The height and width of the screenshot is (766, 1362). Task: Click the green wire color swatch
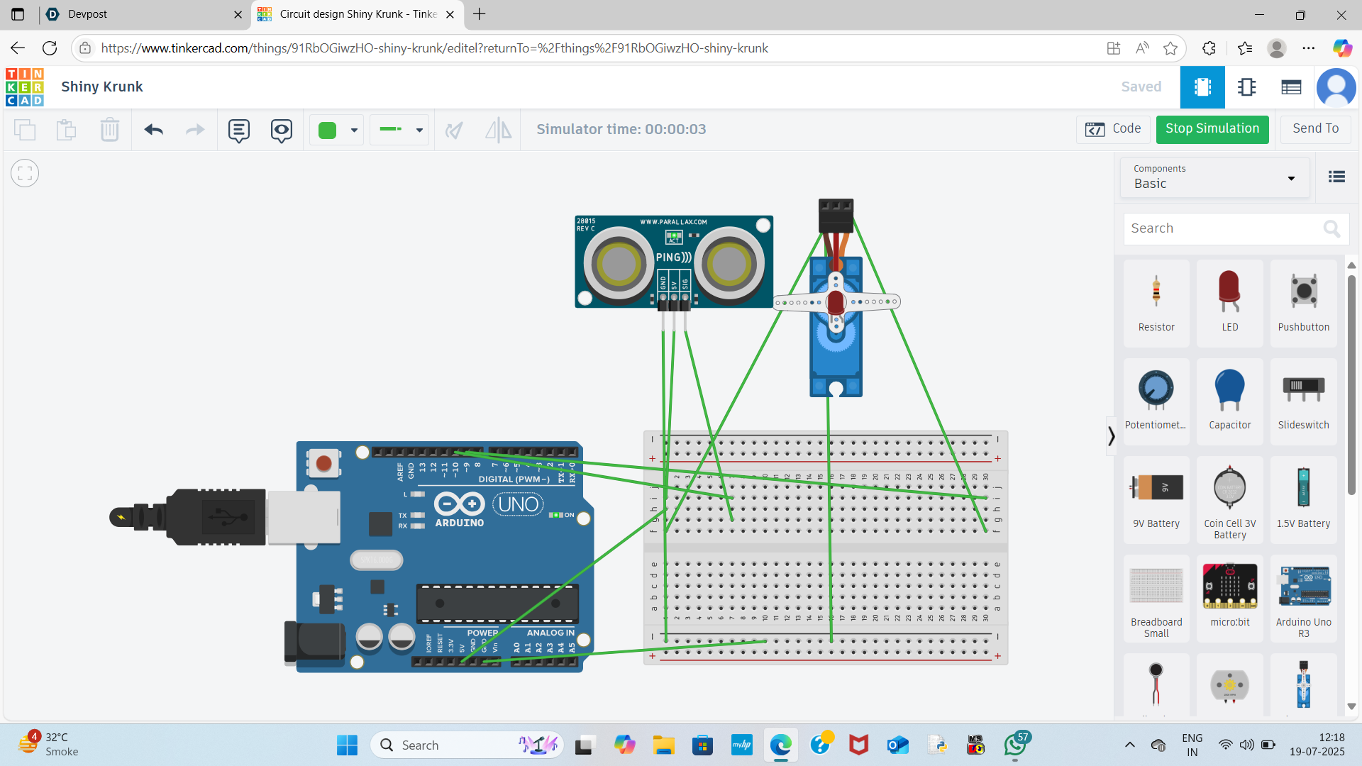tap(327, 130)
